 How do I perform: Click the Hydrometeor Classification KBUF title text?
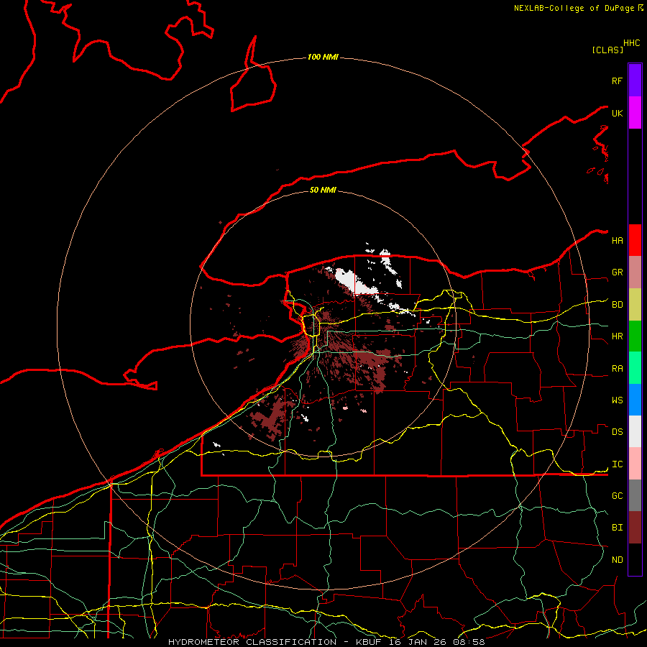tap(326, 642)
